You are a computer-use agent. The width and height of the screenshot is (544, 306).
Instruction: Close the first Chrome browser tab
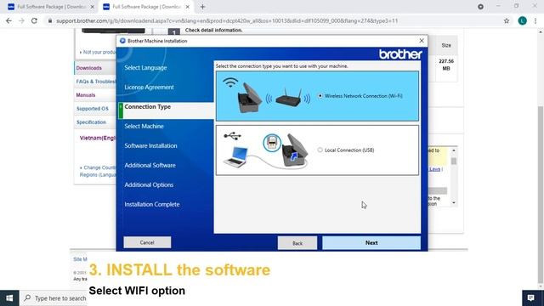point(93,7)
